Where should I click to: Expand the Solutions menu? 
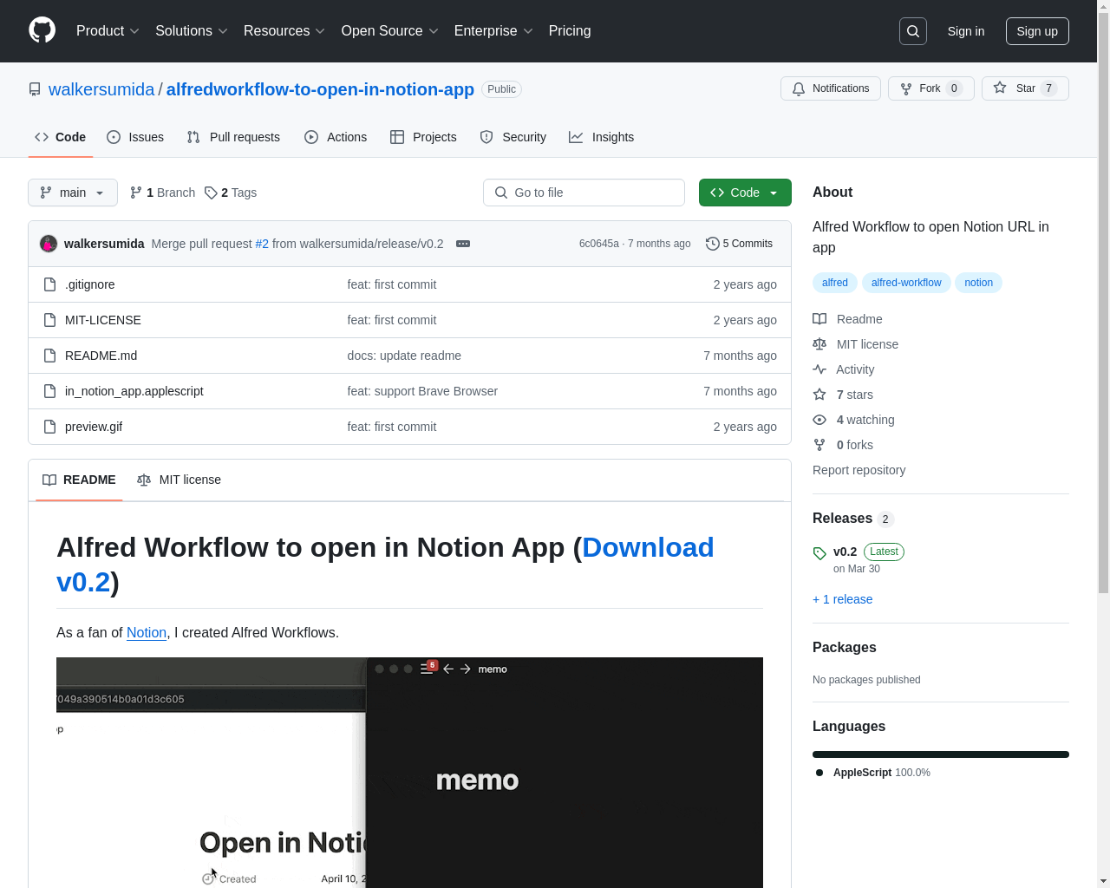click(192, 31)
